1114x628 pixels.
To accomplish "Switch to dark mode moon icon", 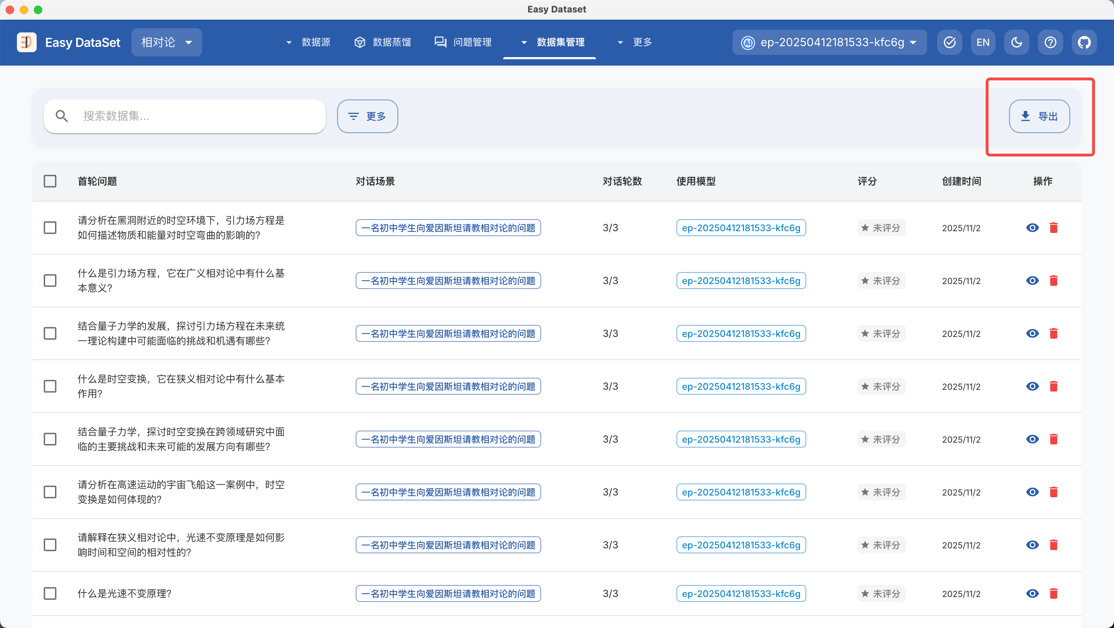I will (x=1016, y=42).
